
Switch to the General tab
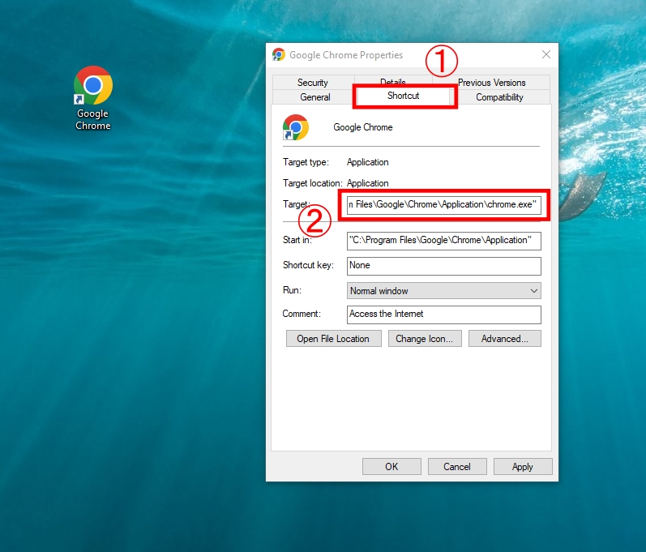point(315,97)
